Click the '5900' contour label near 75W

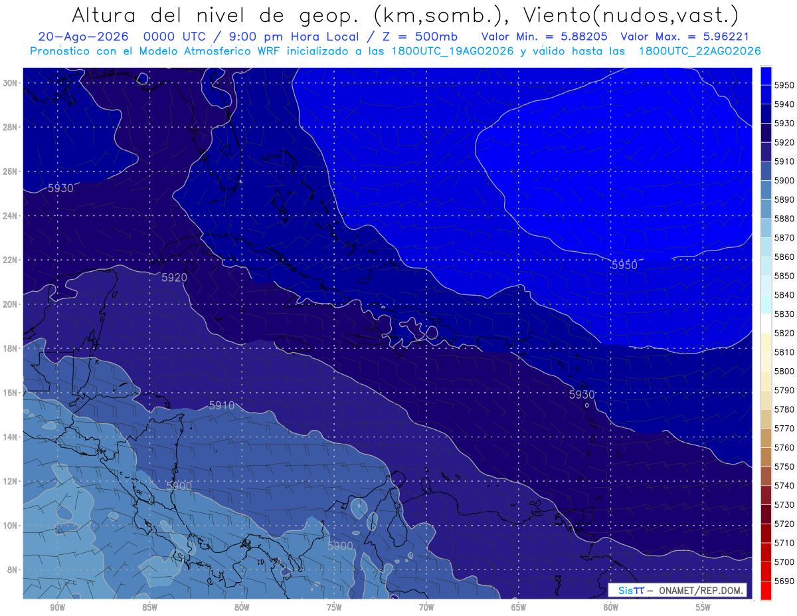(x=340, y=546)
